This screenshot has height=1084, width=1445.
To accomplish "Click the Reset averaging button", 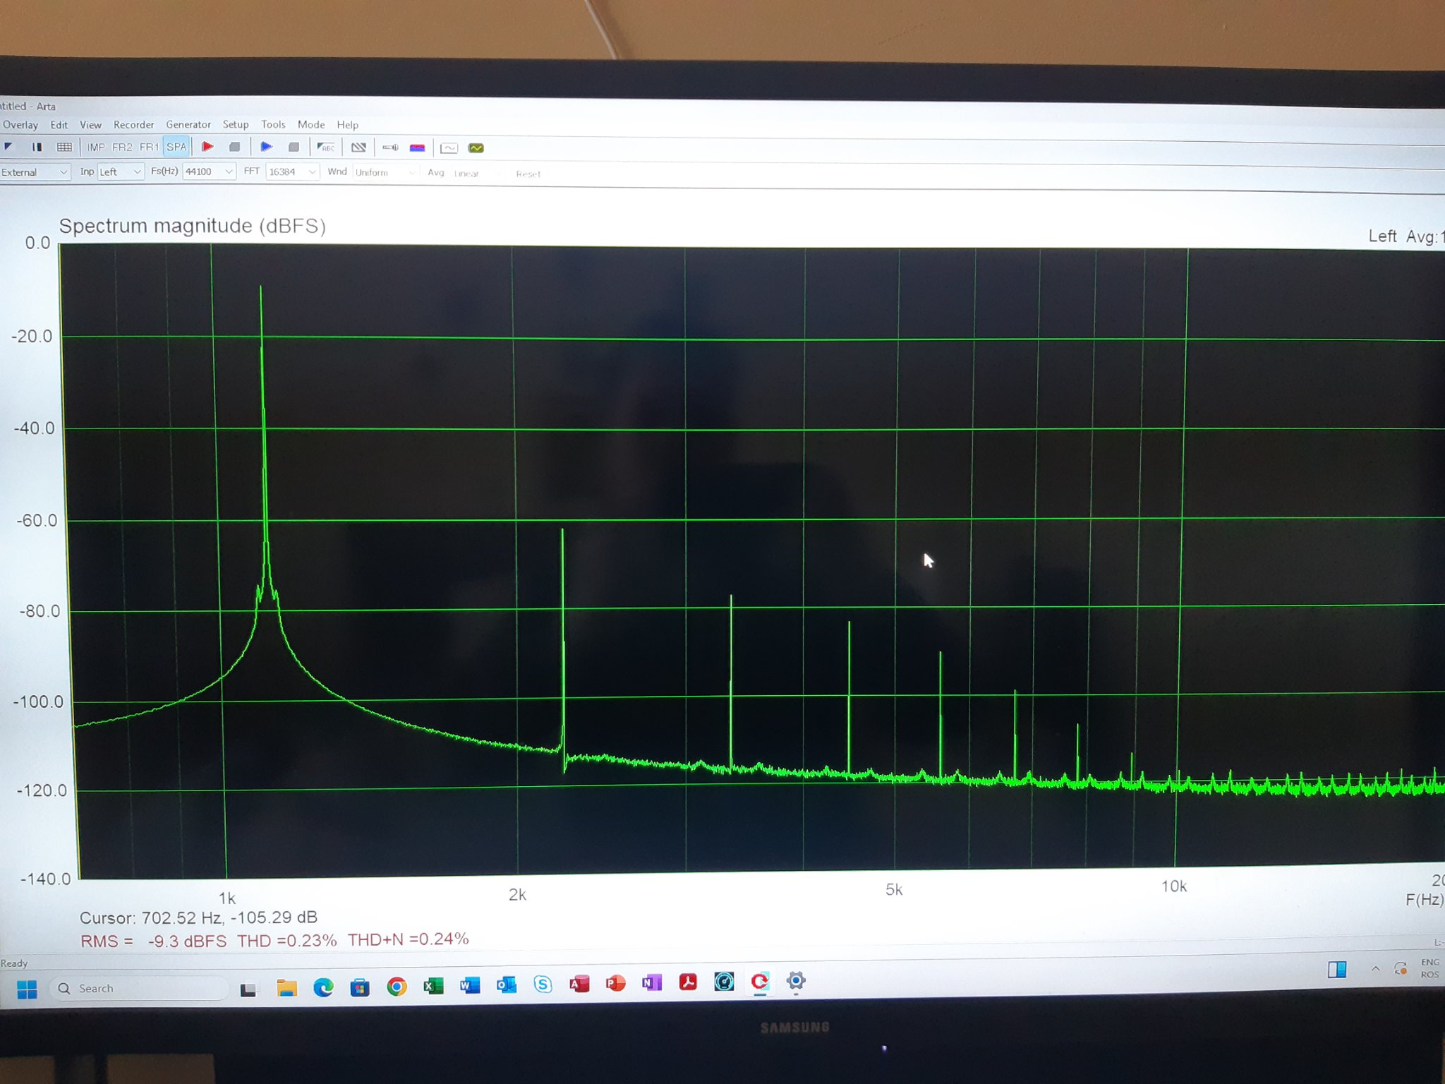I will point(528,174).
